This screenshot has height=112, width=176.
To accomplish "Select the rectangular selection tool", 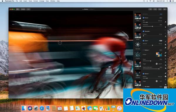I will tap(165, 30).
